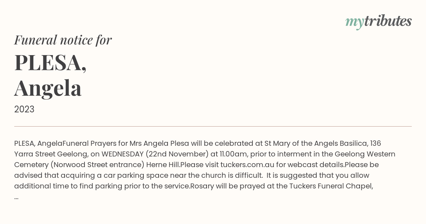The image size is (426, 224).
Task: Click the mytributes logo
Action: 378,22
